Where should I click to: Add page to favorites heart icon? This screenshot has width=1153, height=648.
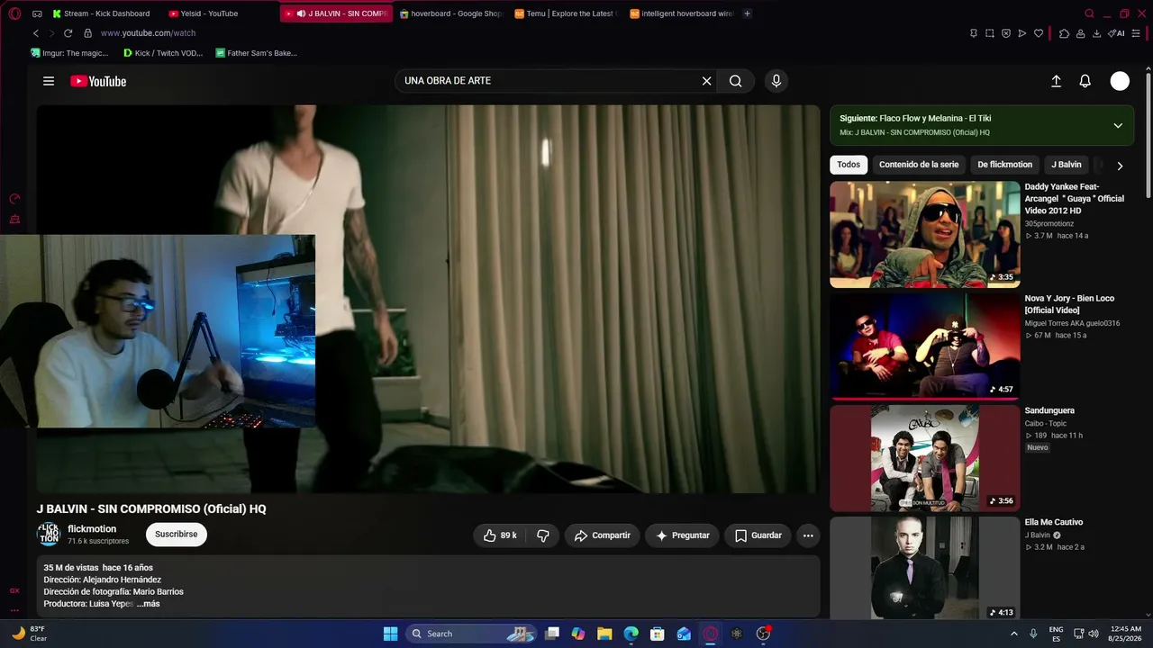coord(1039,33)
